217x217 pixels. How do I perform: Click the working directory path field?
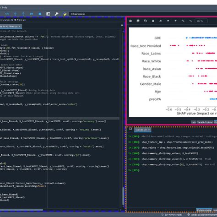pyautogui.click(x=143, y=14)
